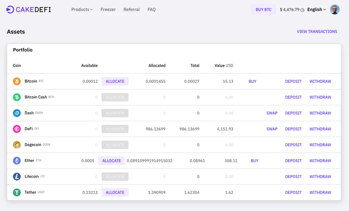
Task: Expand the Products dropdown menu
Action: [82, 9]
